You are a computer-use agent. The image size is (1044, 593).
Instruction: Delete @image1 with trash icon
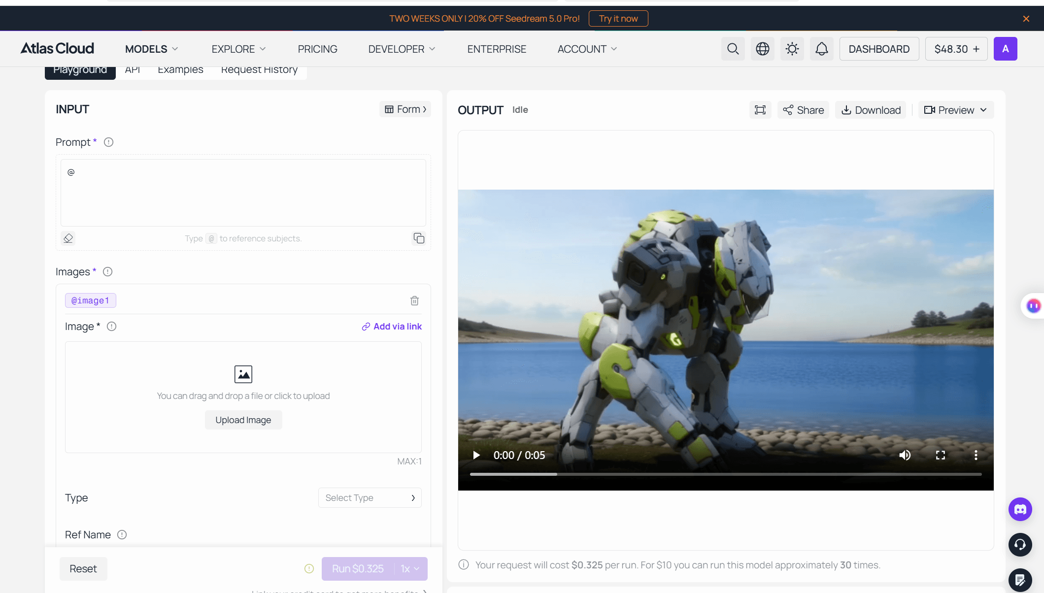(414, 300)
